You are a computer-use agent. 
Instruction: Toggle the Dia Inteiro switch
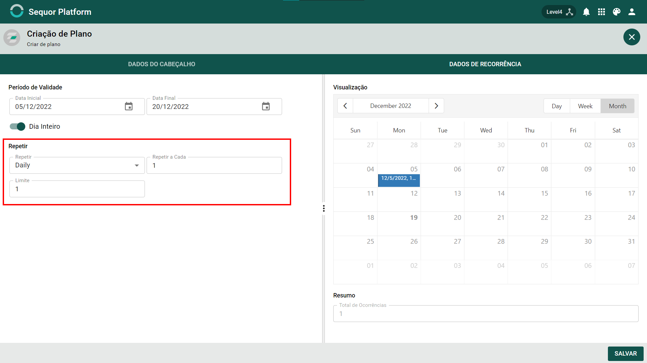tap(18, 126)
